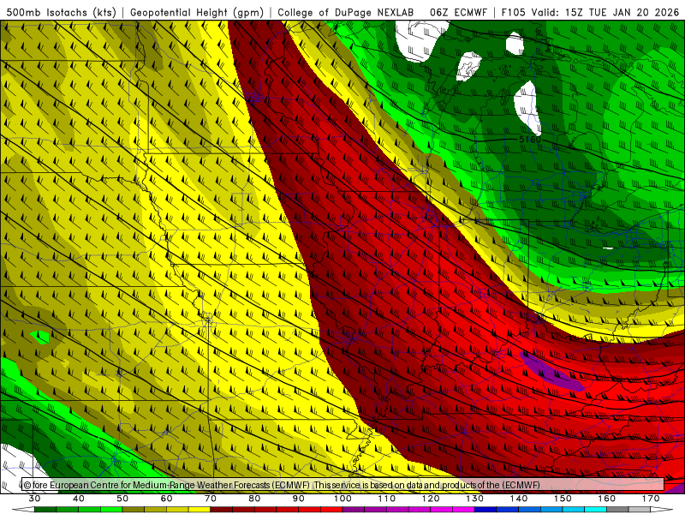Click the 'F105' forecast hour label
Image resolution: width=685 pixels, height=514 pixels.
(513, 12)
